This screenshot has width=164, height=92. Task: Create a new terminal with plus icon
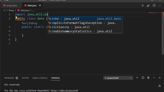tap(137, 78)
